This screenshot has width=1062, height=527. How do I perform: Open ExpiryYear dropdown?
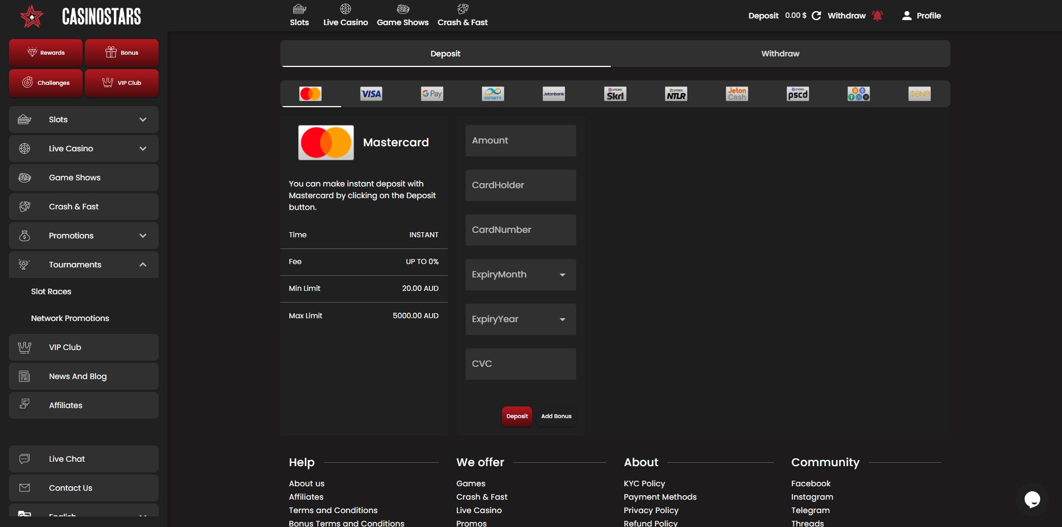pos(520,319)
